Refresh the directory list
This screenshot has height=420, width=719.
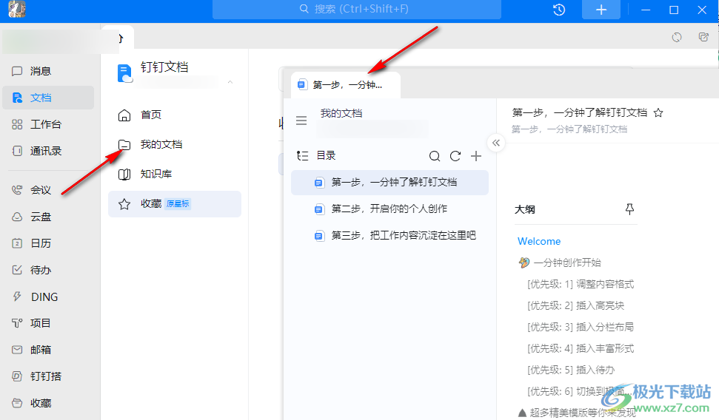pyautogui.click(x=455, y=156)
